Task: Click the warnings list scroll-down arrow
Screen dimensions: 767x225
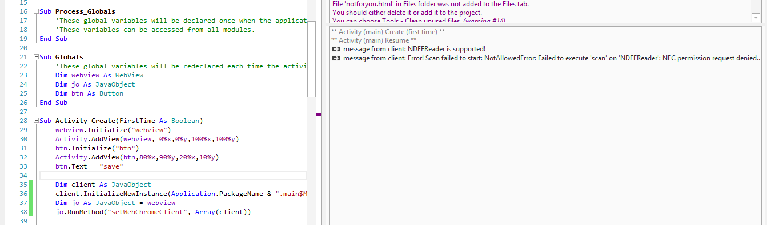Action: 756,18
